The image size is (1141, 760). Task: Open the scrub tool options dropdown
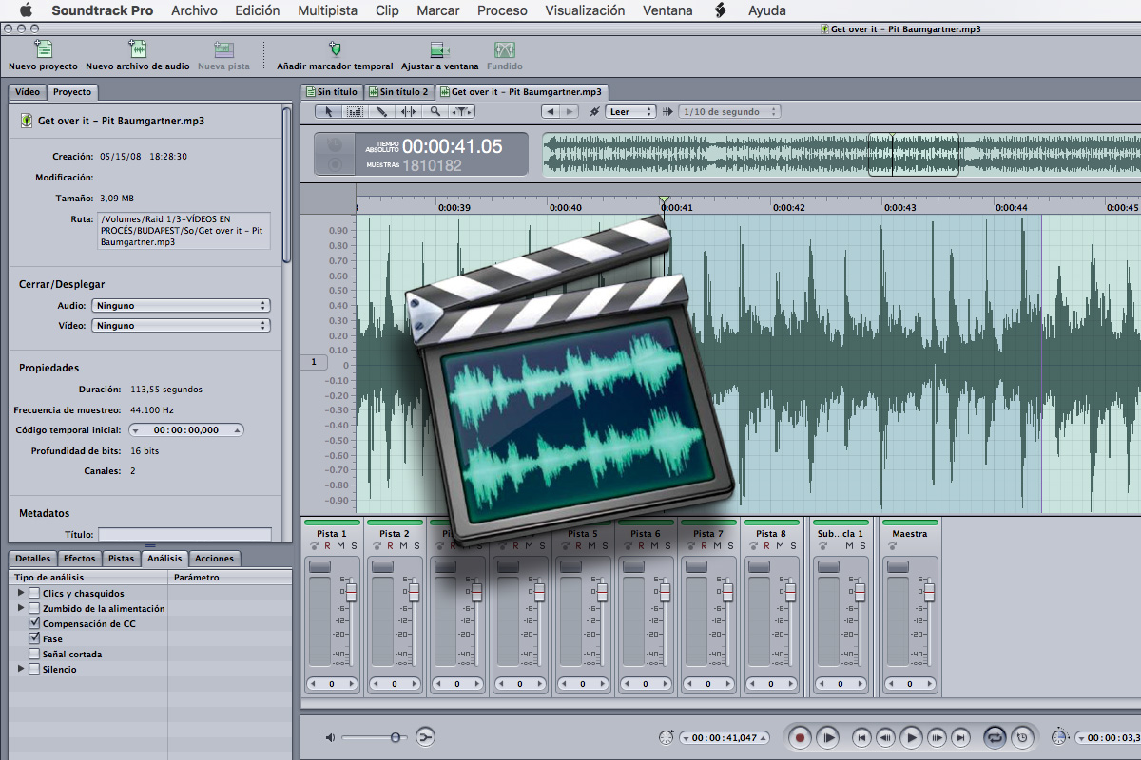click(461, 111)
